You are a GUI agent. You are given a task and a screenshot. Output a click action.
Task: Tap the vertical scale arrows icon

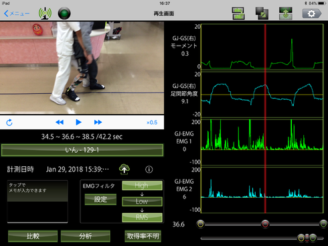286,13
